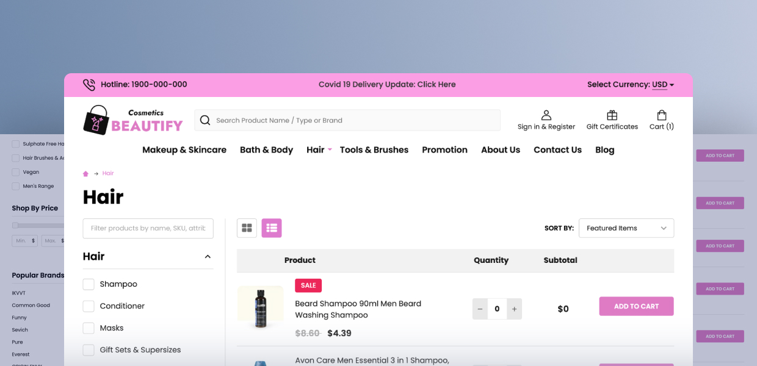Select the Promotion menu item
This screenshot has width=757, height=366.
(x=444, y=149)
